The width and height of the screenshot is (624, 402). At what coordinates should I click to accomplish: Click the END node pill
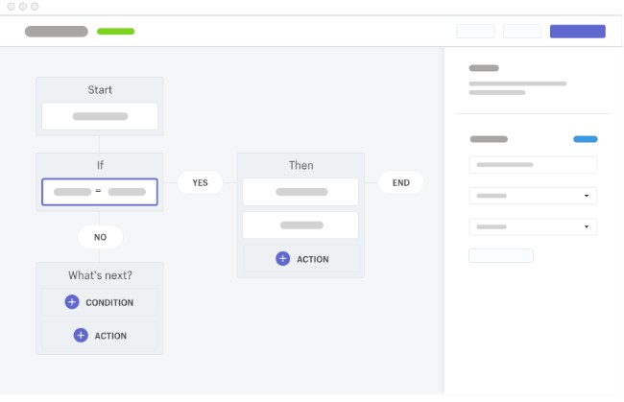tap(400, 182)
